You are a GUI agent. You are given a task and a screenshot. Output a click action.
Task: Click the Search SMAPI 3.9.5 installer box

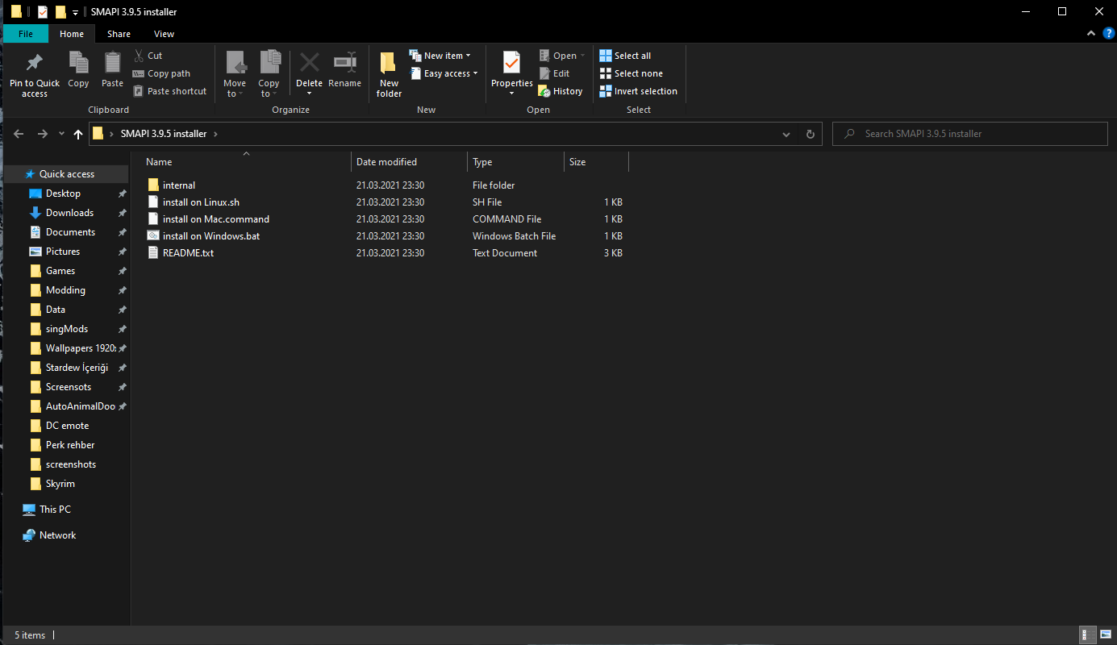coord(969,134)
